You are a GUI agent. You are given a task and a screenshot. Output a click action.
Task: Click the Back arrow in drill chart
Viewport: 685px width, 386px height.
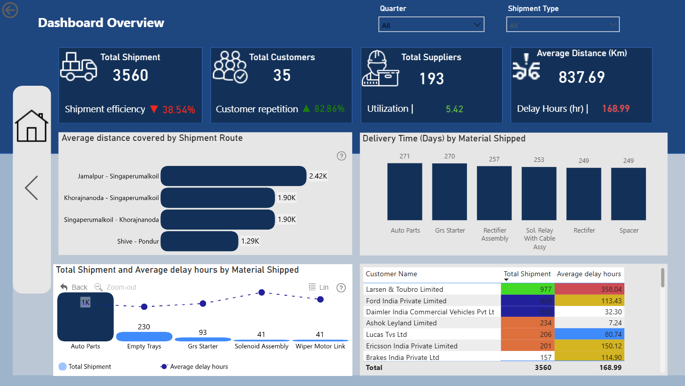[74, 287]
